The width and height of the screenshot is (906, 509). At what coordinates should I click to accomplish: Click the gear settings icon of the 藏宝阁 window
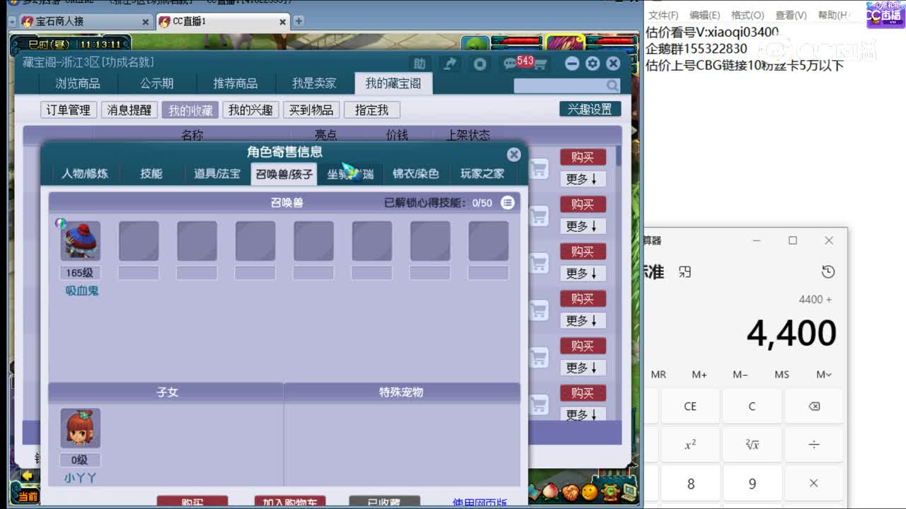592,63
